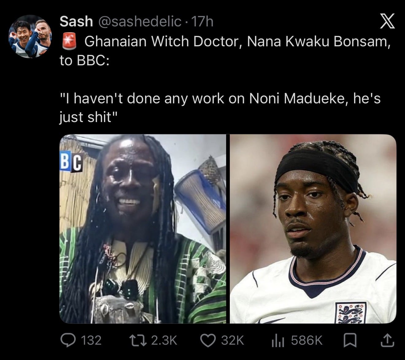Click the 2.3K reposts count

[164, 340]
